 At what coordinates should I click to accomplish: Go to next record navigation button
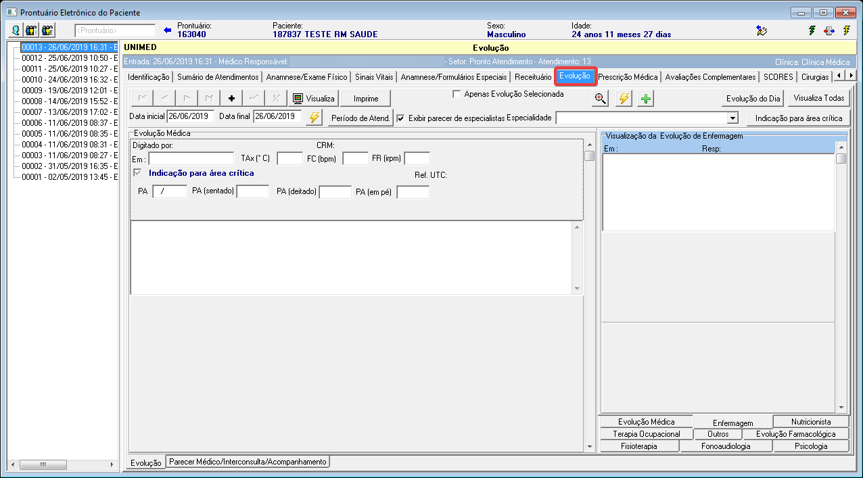click(187, 98)
